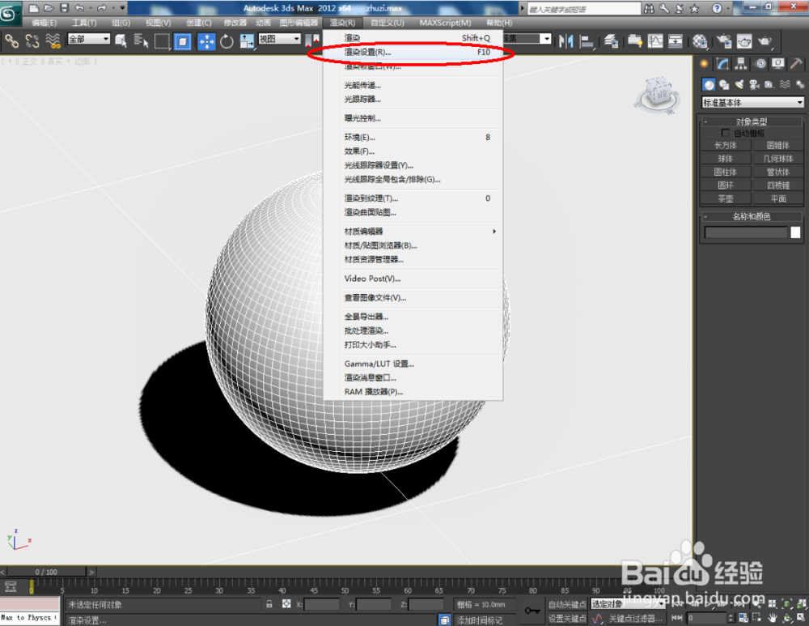Viewport: 809px width, 626px height.
Task: Open the Curve Editor icon
Action: coord(655,40)
